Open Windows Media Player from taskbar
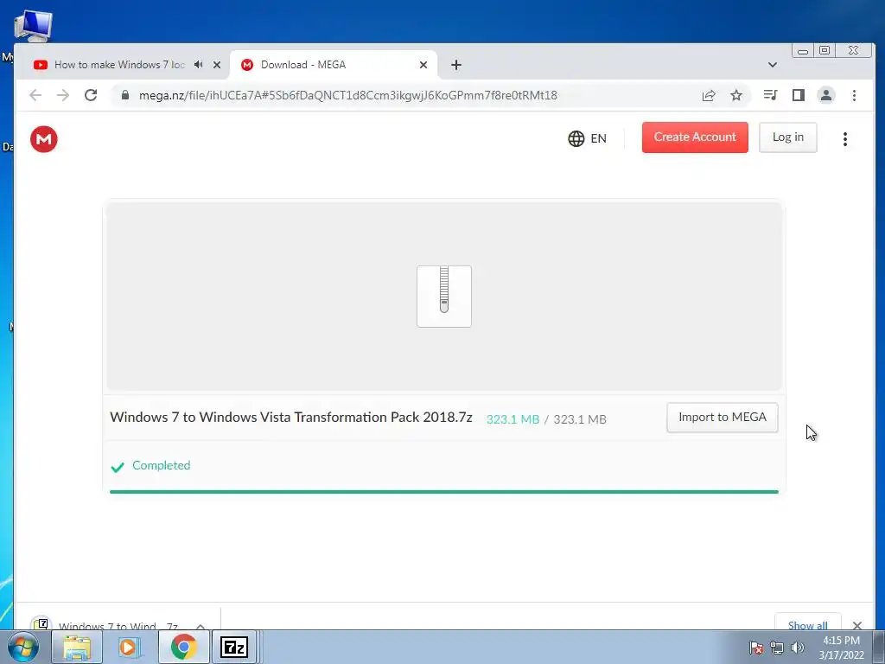Image resolution: width=885 pixels, height=664 pixels. [x=130, y=647]
